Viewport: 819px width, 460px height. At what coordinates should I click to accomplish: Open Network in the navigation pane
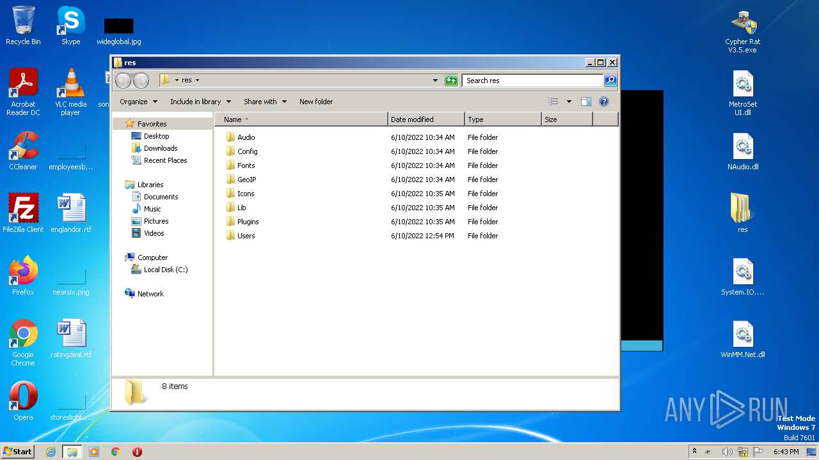(150, 294)
